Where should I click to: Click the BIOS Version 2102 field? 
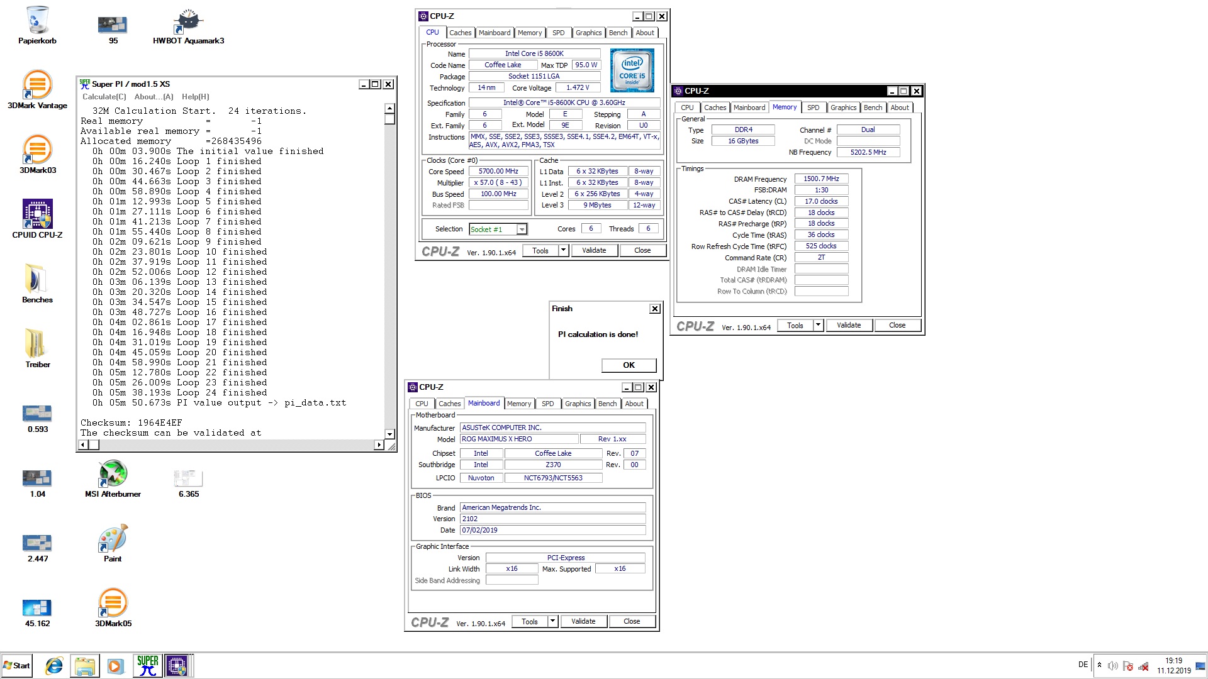point(552,519)
